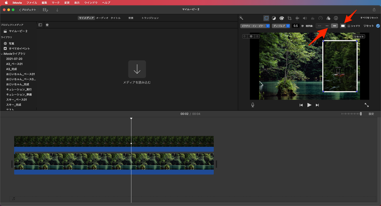Click the import media down-arrow in toolbar

(57, 10)
